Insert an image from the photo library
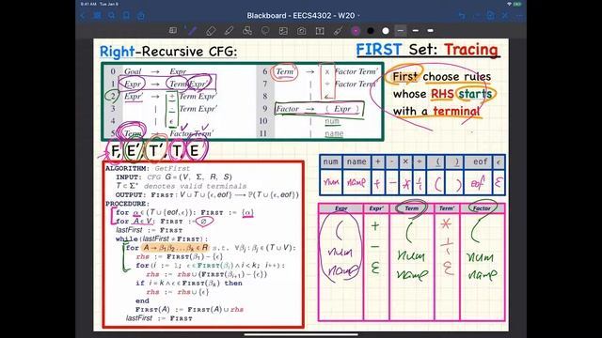This screenshot has height=338, width=602. click(283, 31)
